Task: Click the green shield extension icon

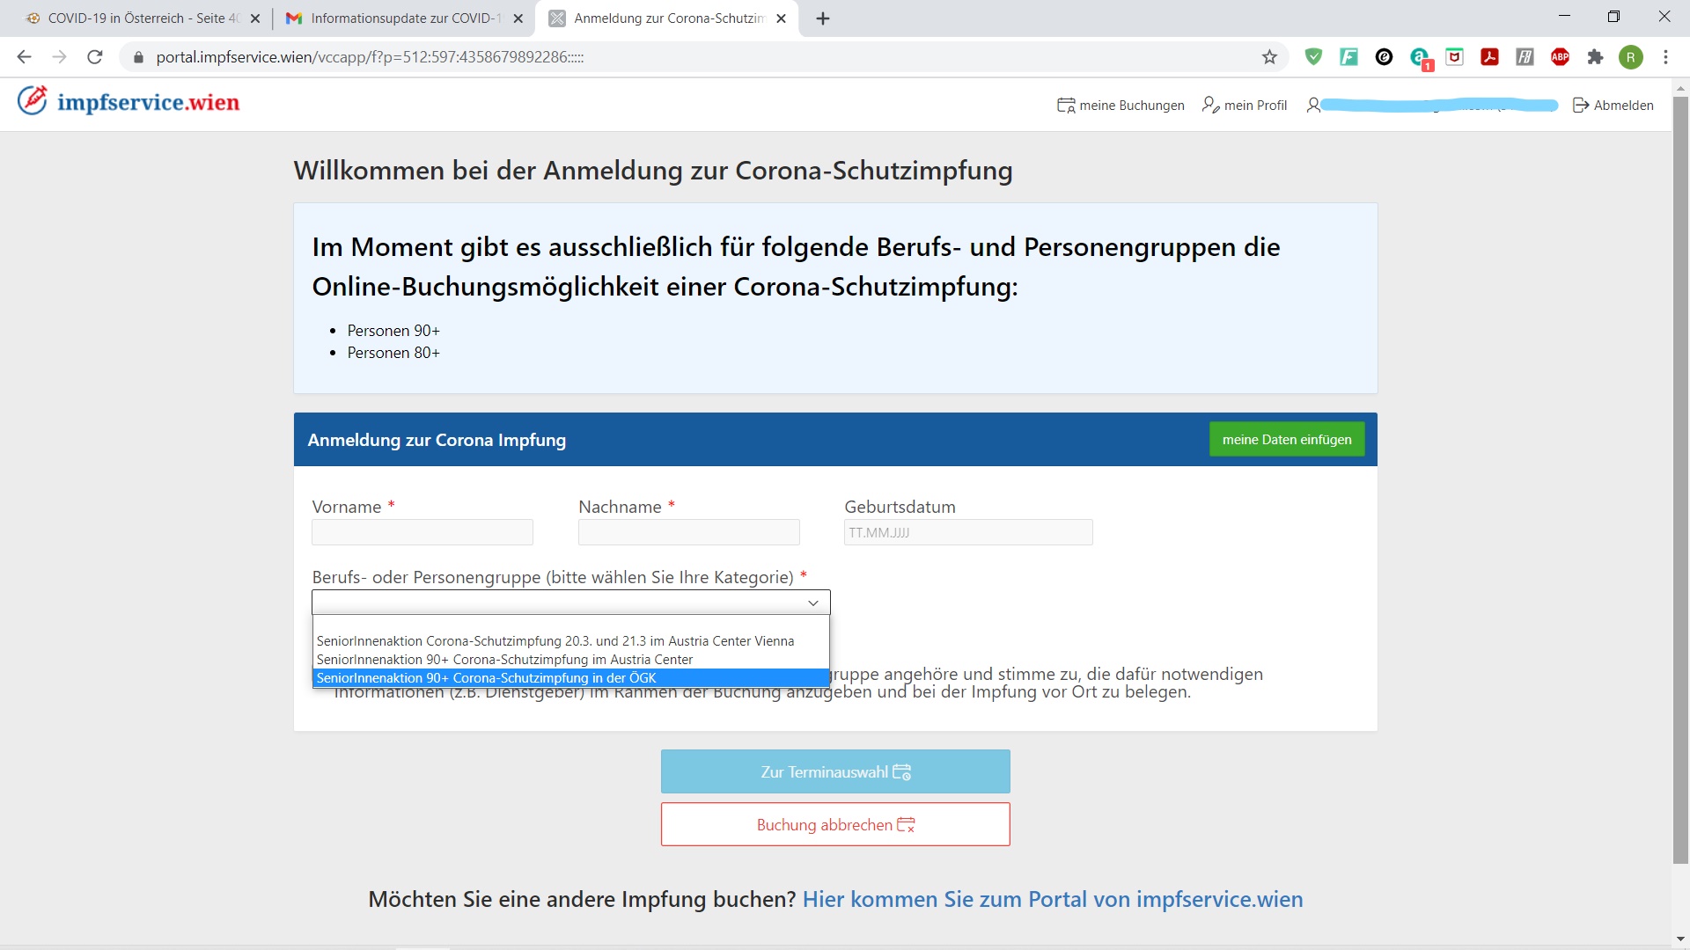Action: pyautogui.click(x=1313, y=57)
